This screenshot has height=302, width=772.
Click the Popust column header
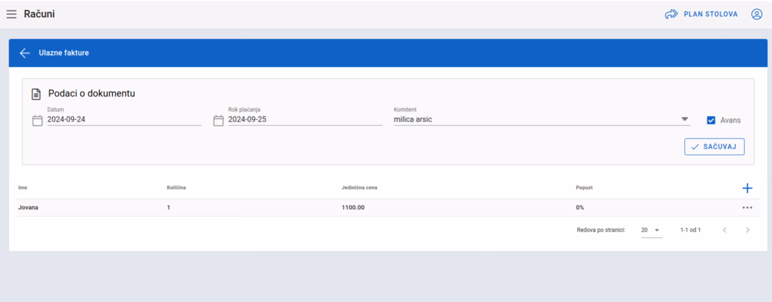pos(584,188)
